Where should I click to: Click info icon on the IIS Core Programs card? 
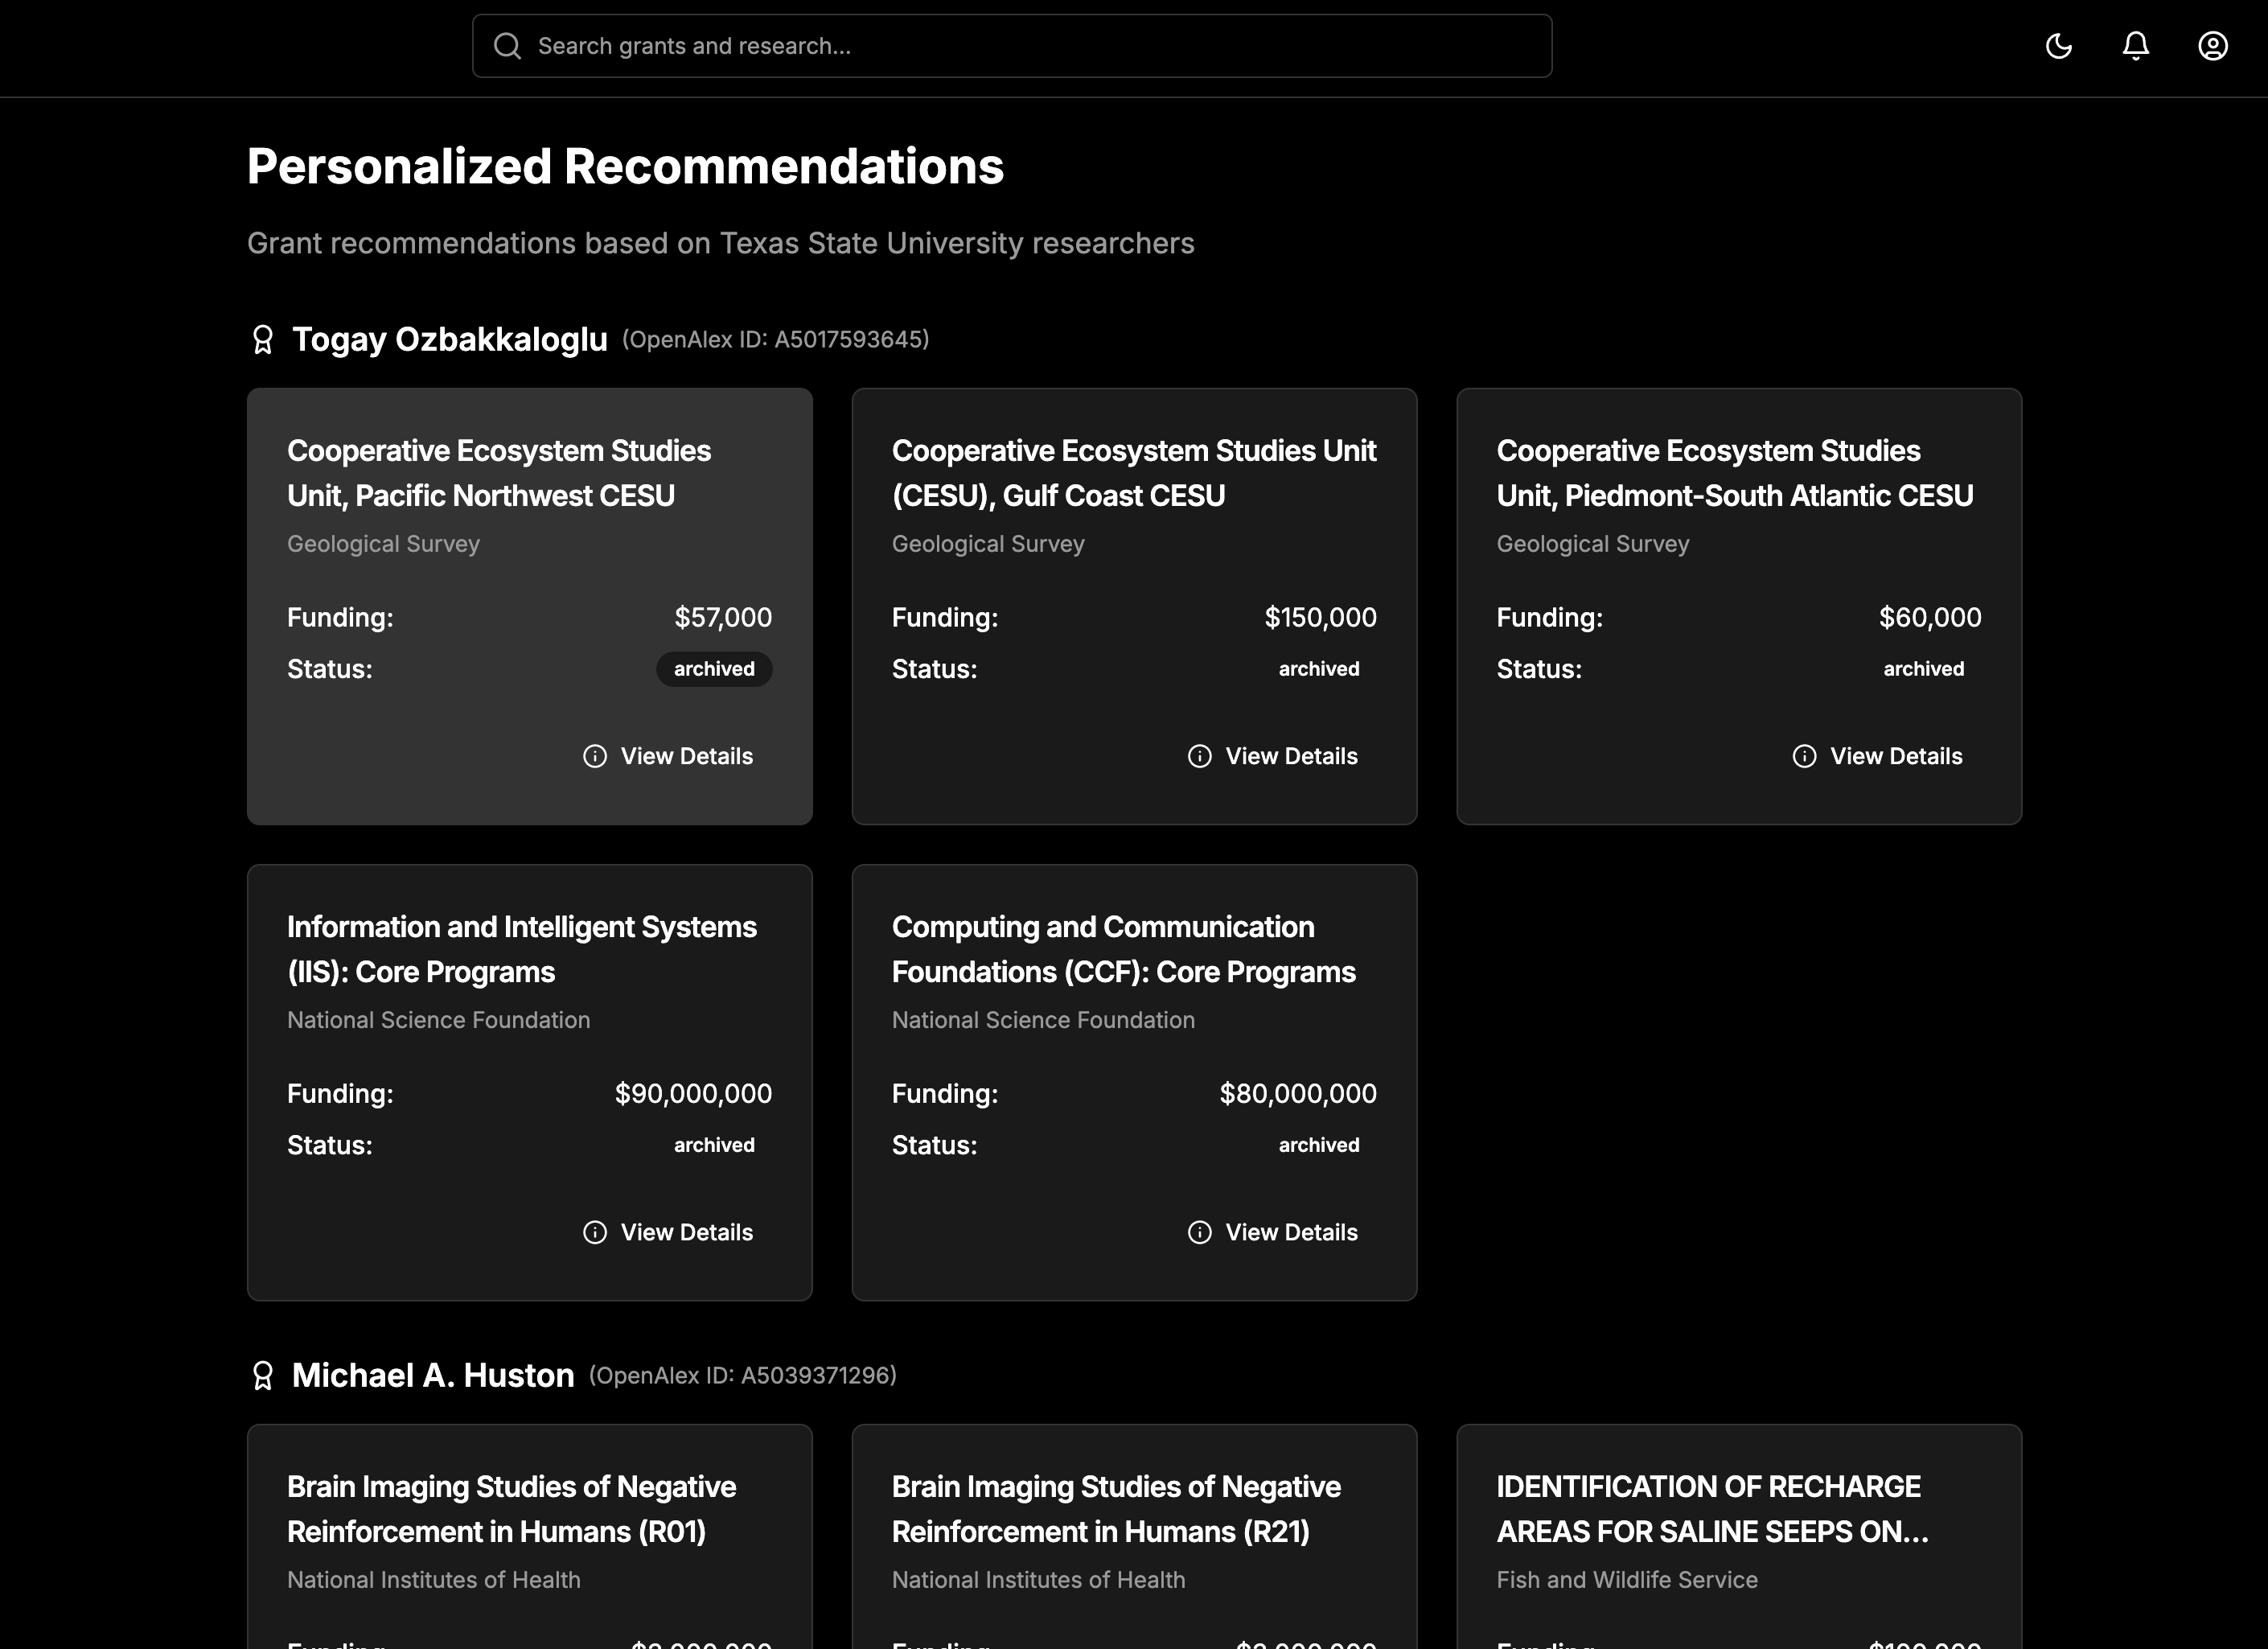tap(595, 1232)
